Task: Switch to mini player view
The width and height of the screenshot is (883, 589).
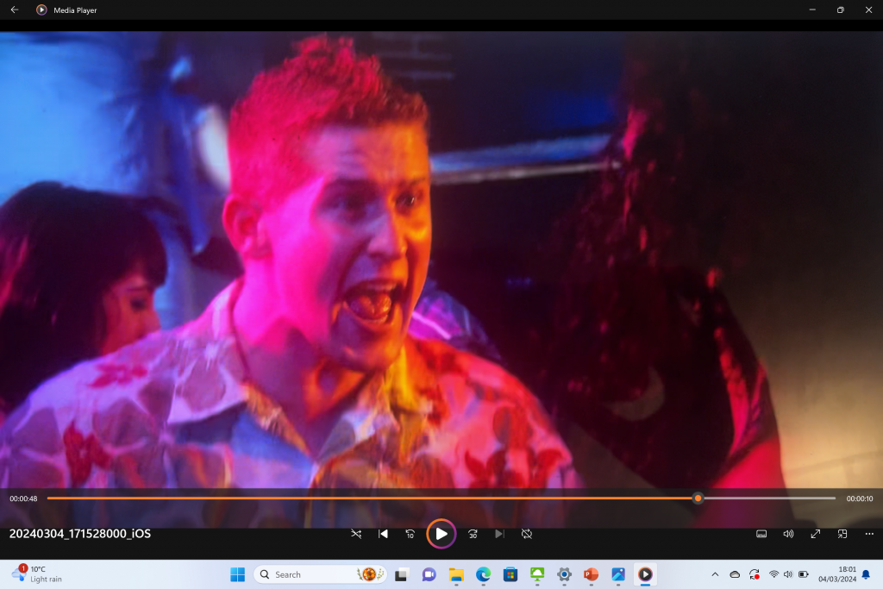Action: point(842,534)
